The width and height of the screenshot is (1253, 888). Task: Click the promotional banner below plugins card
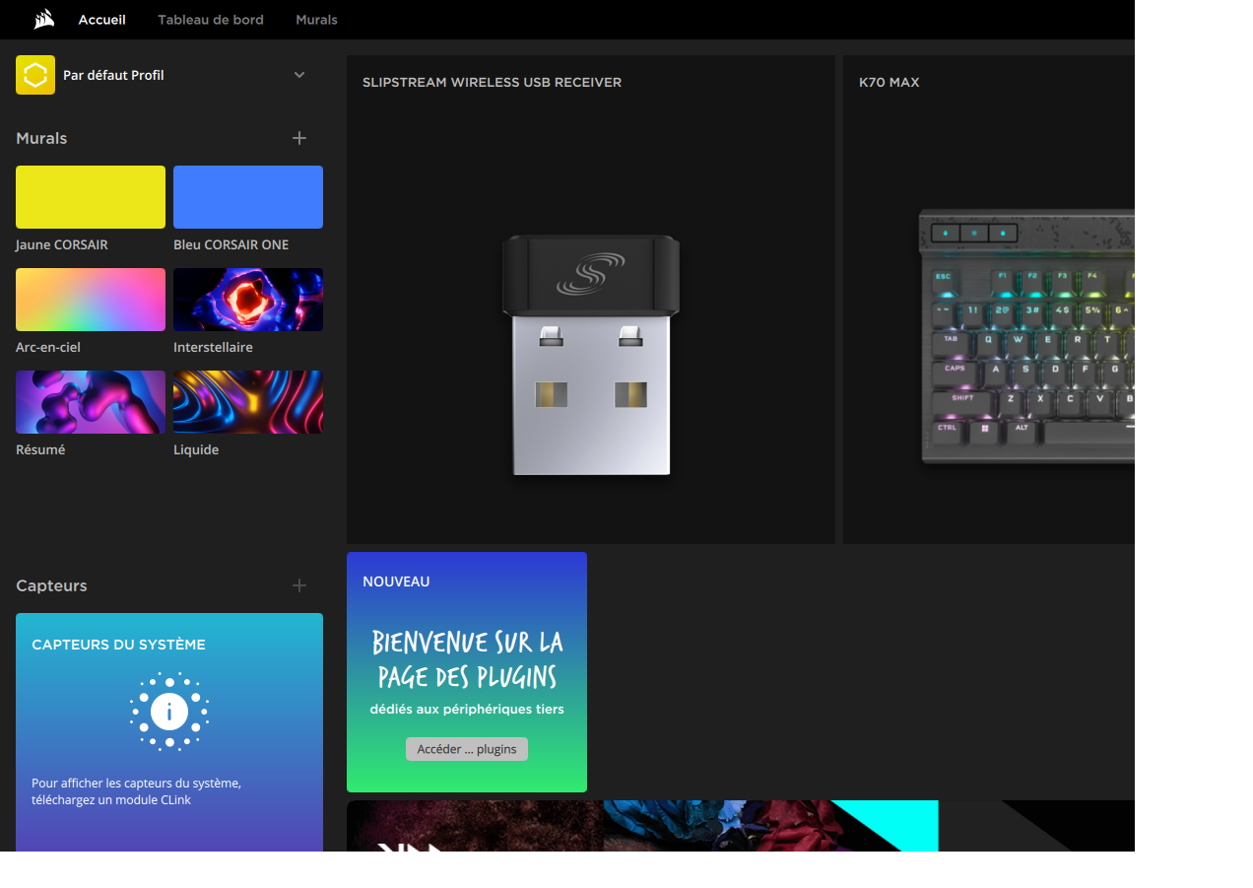tap(741, 826)
